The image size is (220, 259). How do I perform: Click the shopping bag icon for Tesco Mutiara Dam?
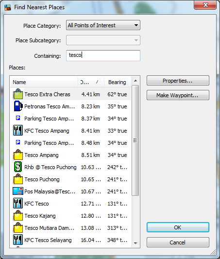pos(18,227)
